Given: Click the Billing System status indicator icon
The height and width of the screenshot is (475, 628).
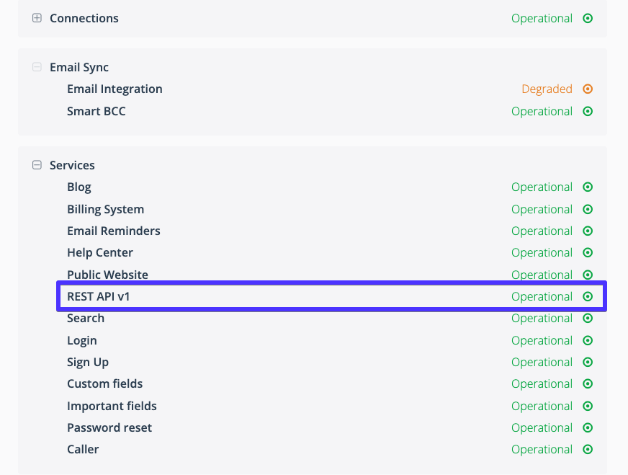Looking at the screenshot, I should pos(588,209).
